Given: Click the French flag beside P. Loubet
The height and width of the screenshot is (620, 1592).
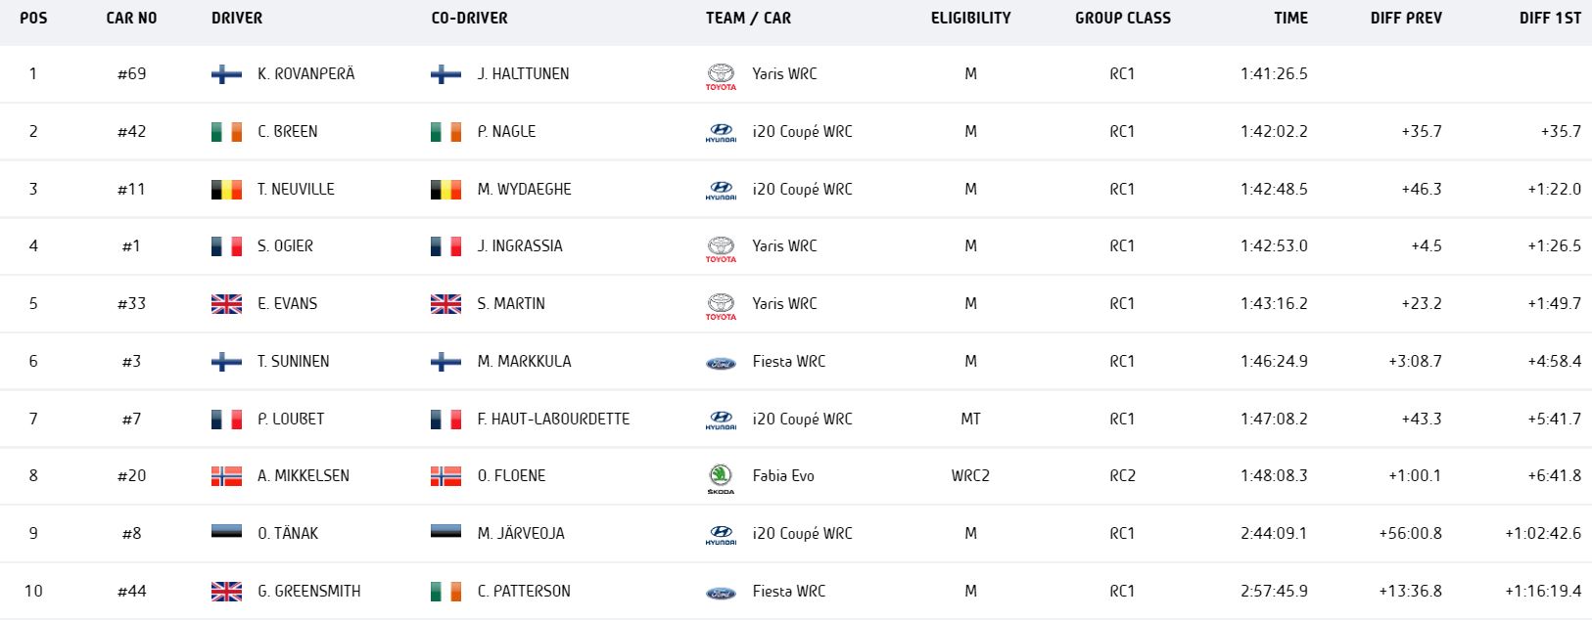Looking at the screenshot, I should coord(226,420).
